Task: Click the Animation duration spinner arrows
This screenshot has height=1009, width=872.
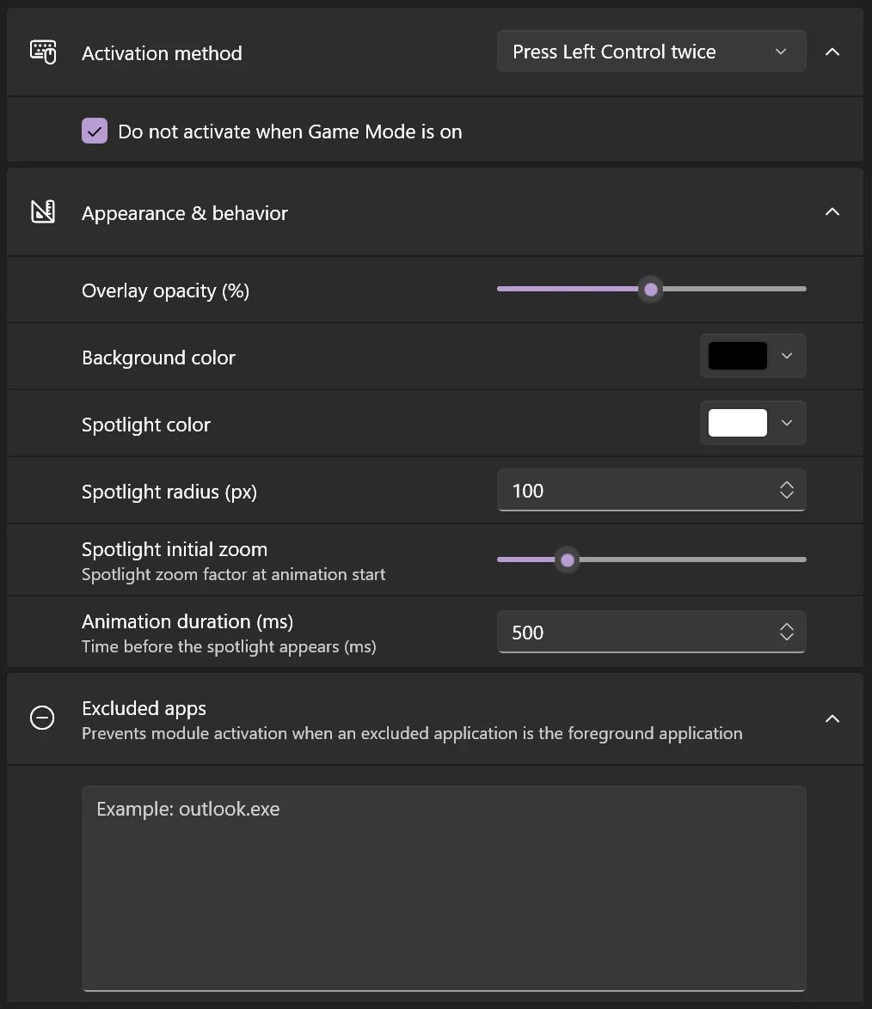Action: click(x=786, y=632)
